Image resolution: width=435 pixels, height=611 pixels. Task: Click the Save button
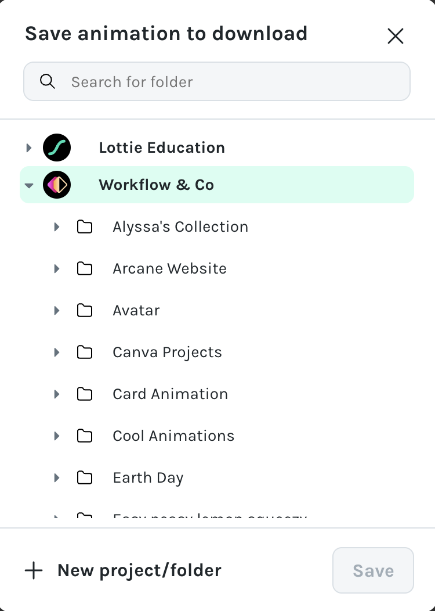(373, 570)
